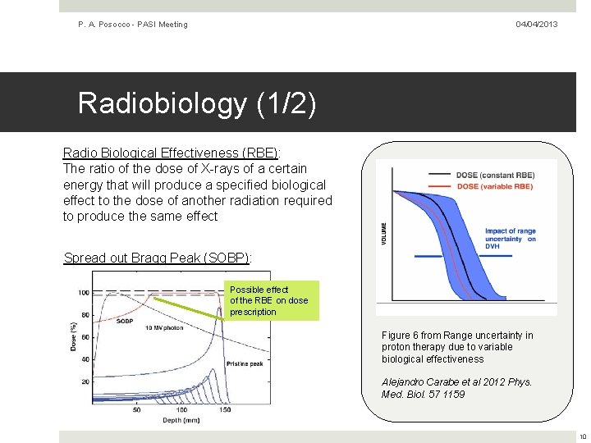Image resolution: width=591 pixels, height=443 pixels.
Task: Click the slide number 10
Action: click(x=583, y=437)
